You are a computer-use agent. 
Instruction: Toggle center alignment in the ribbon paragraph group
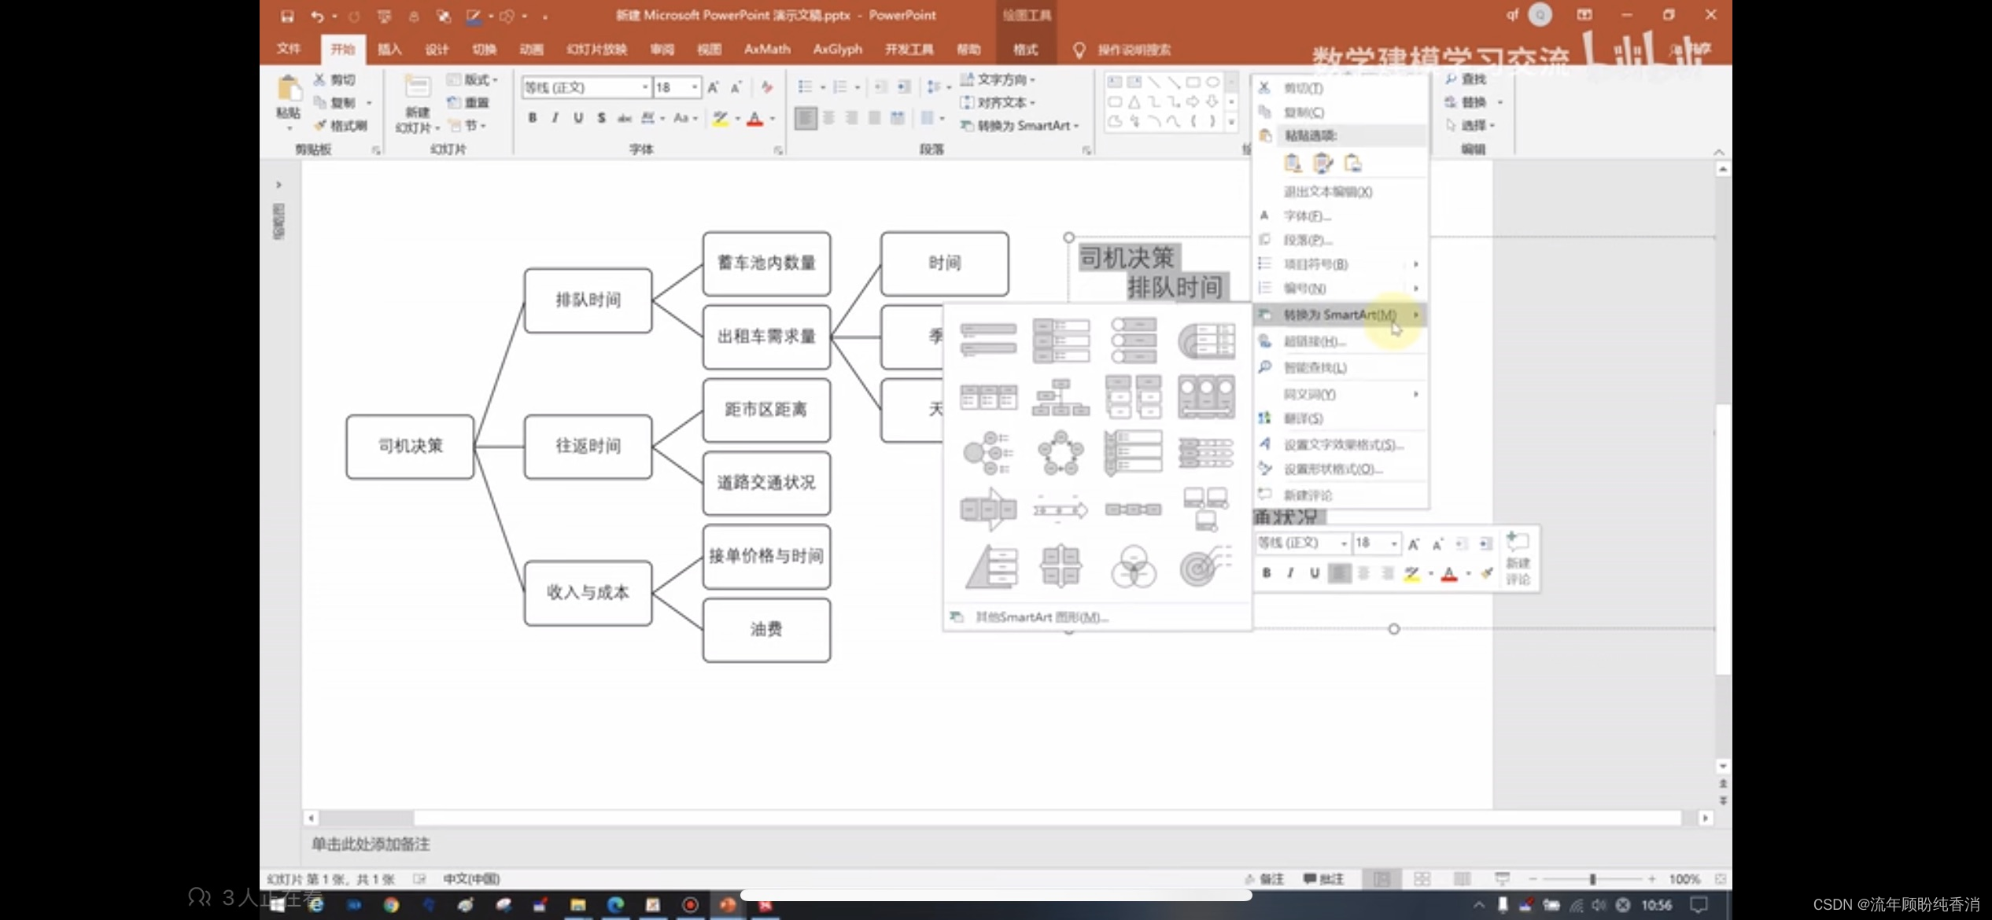click(x=828, y=118)
